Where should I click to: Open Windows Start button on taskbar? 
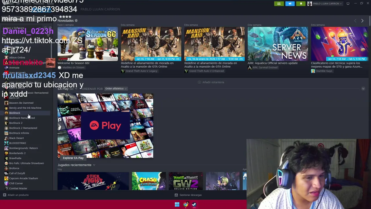point(177,204)
